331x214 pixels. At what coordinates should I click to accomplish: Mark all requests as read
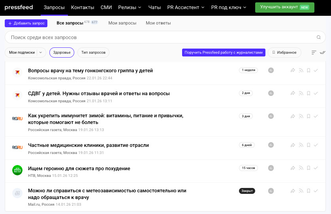tap(323, 53)
